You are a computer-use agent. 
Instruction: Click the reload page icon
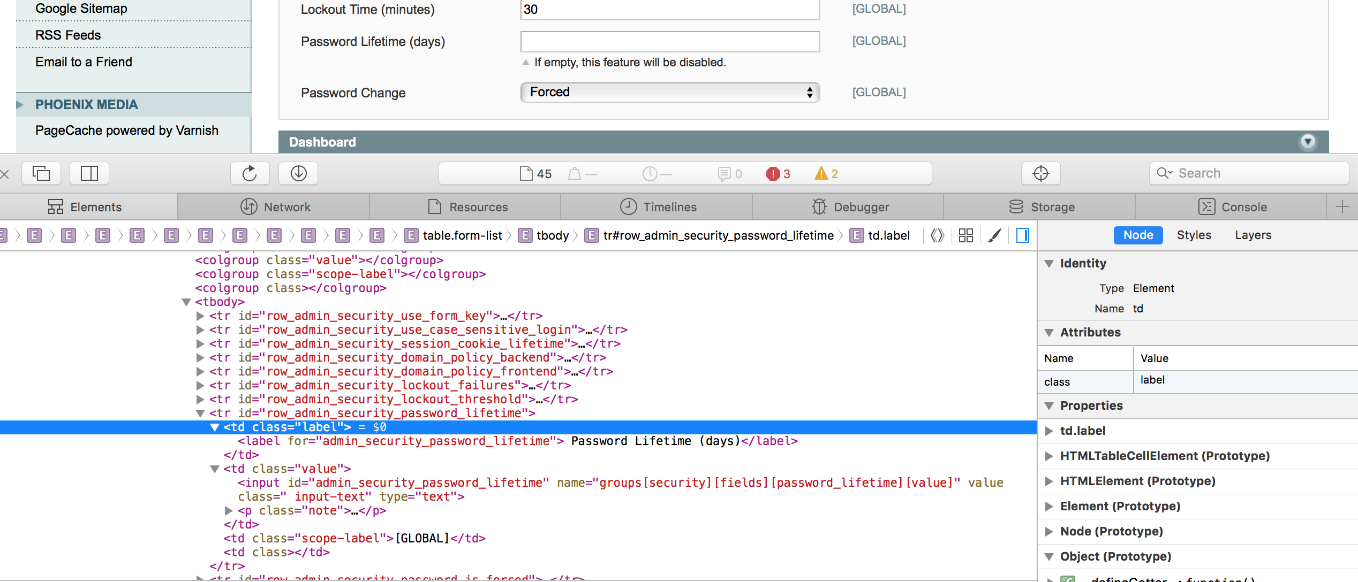tap(250, 173)
